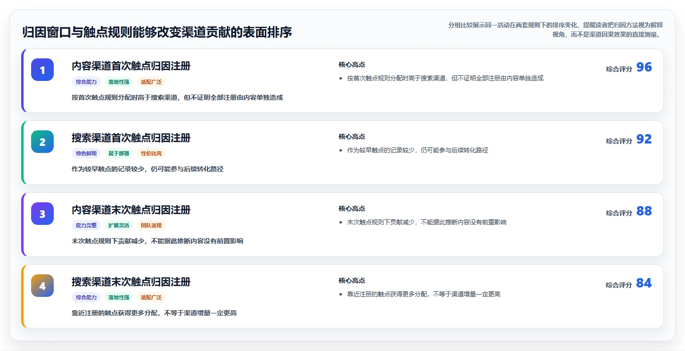Select the 扩展灵活 tag
The image size is (685, 351).
119,225
